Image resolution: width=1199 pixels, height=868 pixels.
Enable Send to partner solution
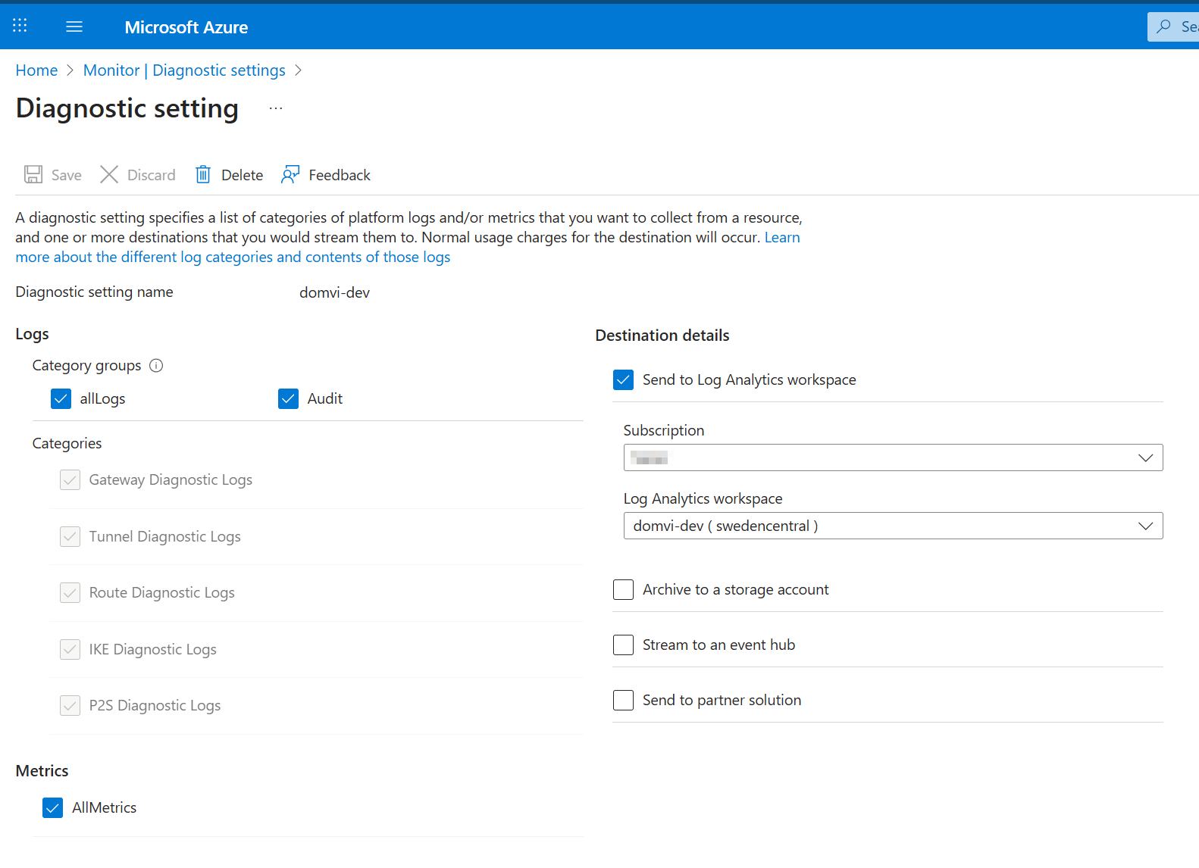[x=623, y=700]
